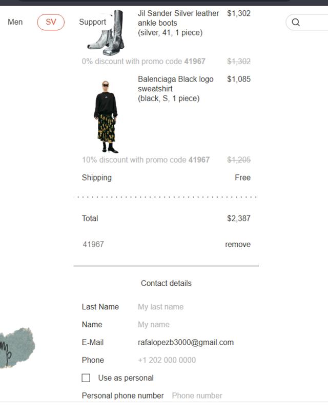Open the SV pill button

[x=51, y=22]
